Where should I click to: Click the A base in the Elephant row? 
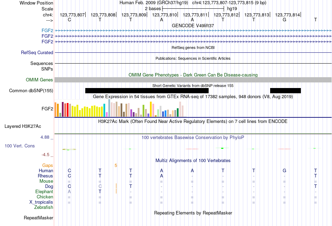coord(69,191)
